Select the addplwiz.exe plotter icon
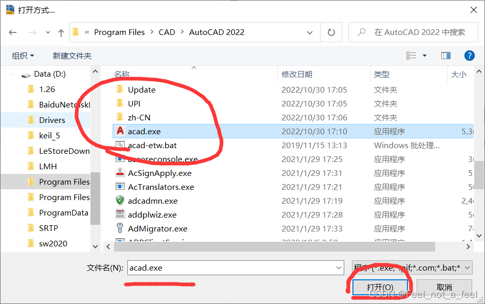Screen dimensions: 485x304 [x=120, y=214]
